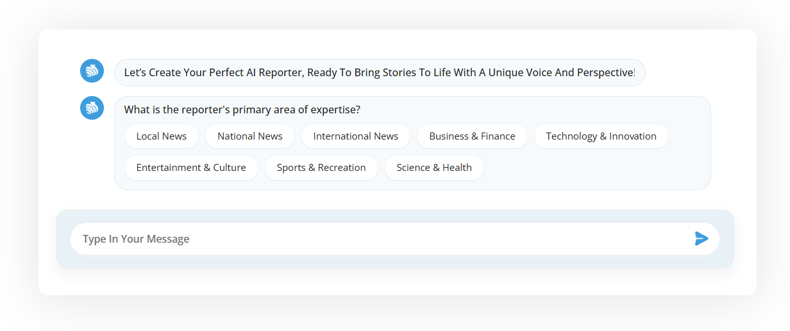
Task: Choose National News as expertise
Action: pyautogui.click(x=250, y=136)
